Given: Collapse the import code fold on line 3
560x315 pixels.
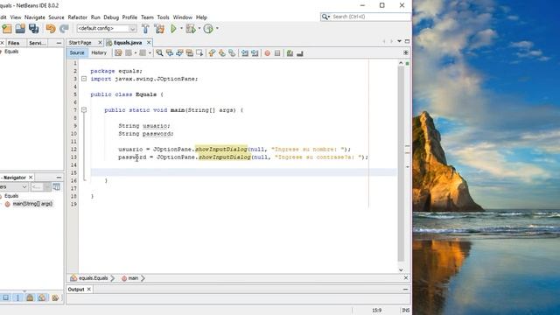Looking at the screenshot, I should [84, 79].
